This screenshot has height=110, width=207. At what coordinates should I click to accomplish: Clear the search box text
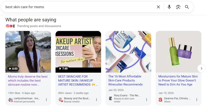[158, 7]
